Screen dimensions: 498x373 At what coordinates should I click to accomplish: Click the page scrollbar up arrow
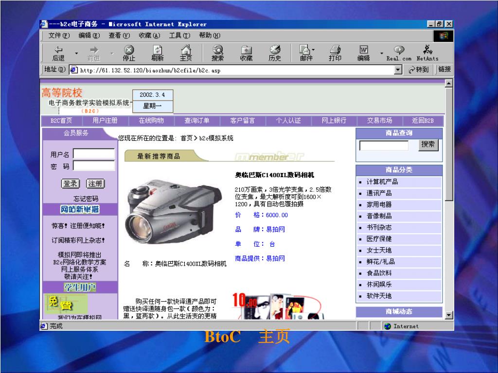(x=448, y=84)
